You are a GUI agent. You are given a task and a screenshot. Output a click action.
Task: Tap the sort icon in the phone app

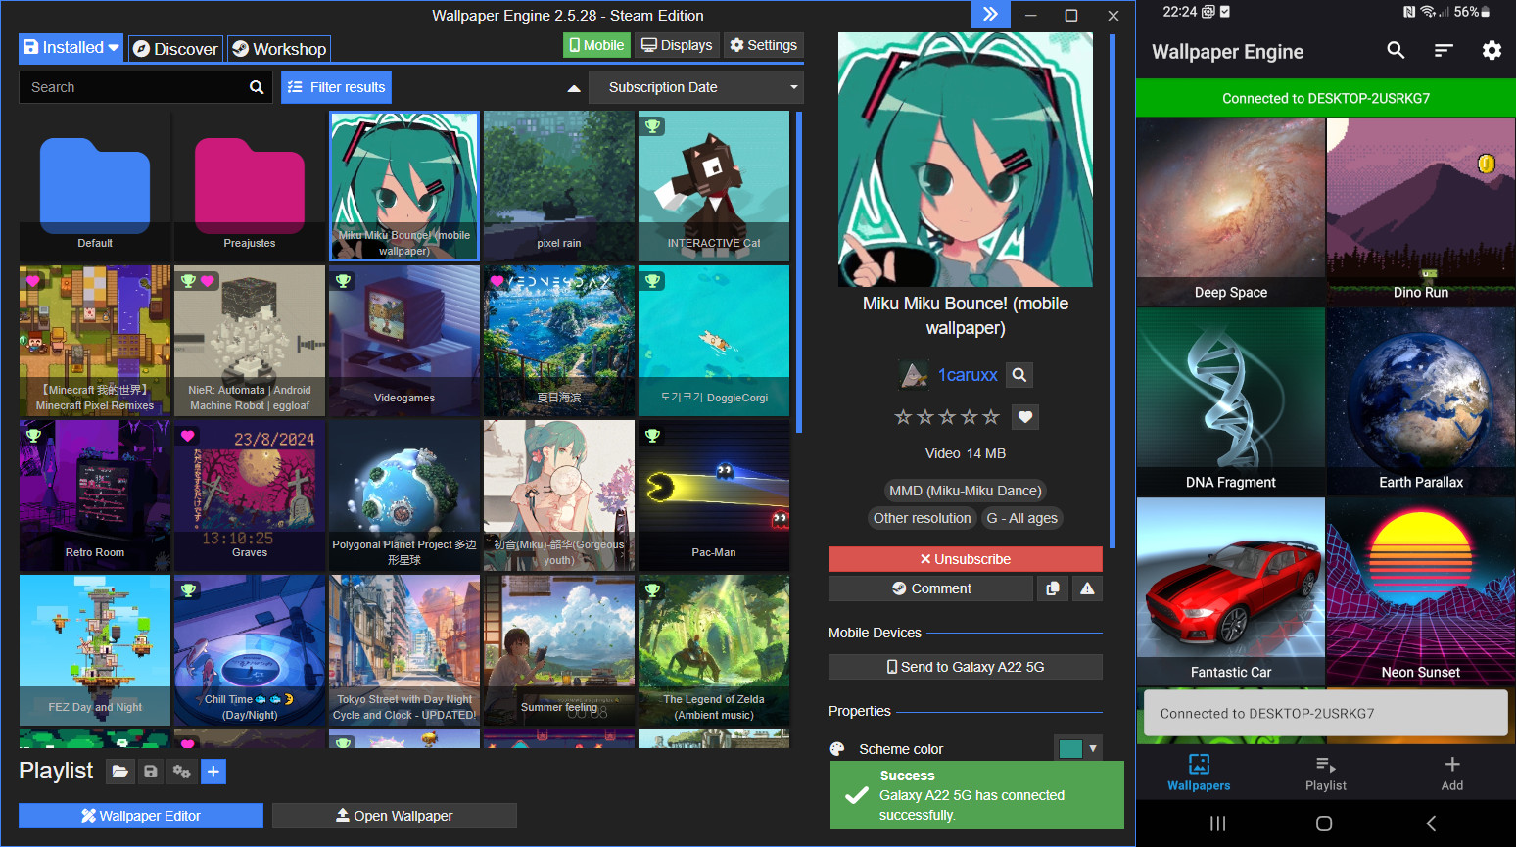point(1444,50)
